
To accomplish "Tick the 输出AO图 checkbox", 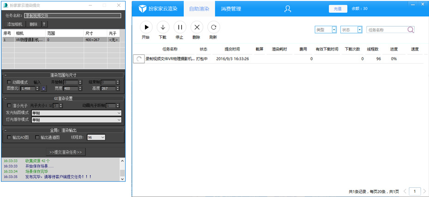I will [9, 137].
